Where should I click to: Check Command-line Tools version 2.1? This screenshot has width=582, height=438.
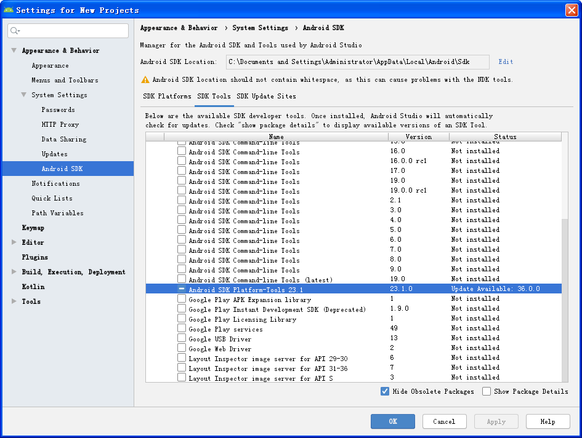[182, 201]
